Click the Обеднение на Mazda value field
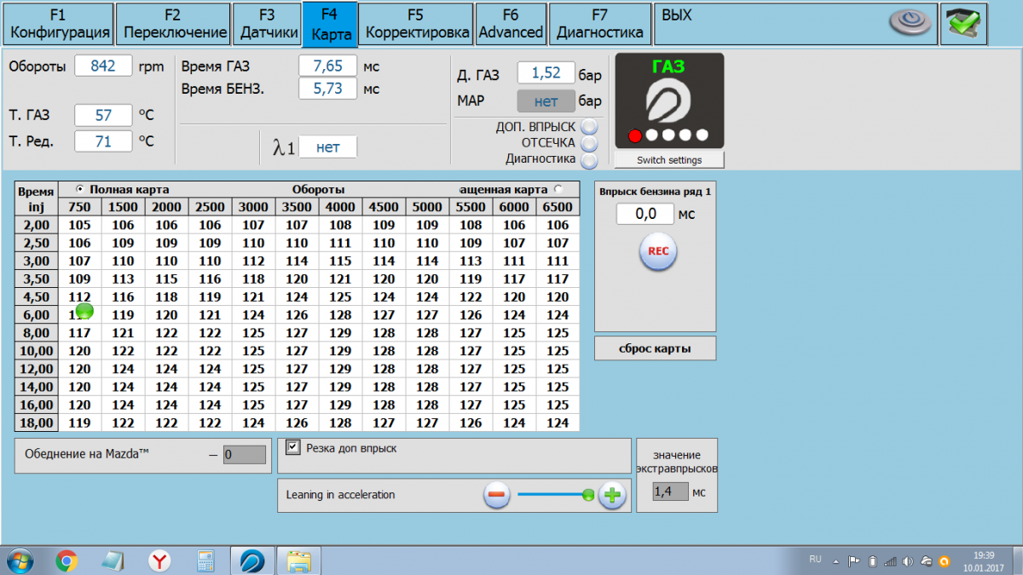The height and width of the screenshot is (575, 1023). tap(244, 455)
